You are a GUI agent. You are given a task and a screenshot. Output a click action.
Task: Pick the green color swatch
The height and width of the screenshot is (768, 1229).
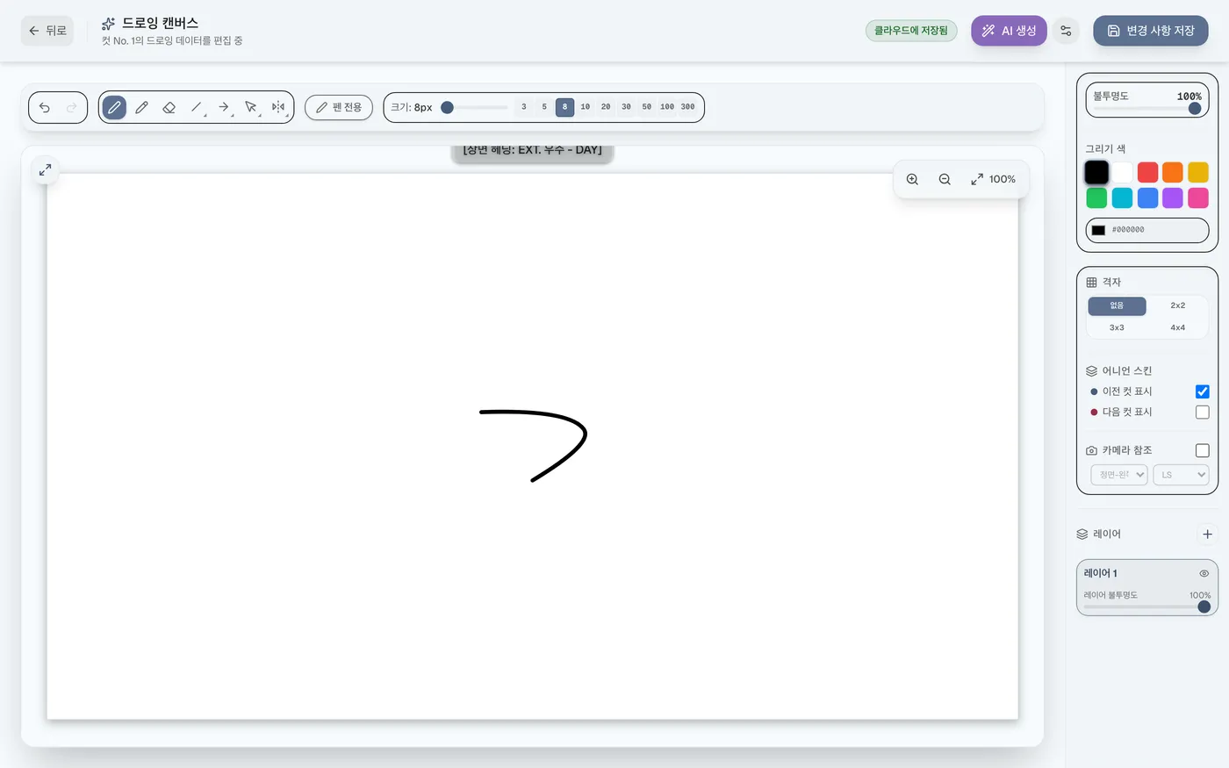click(x=1096, y=198)
